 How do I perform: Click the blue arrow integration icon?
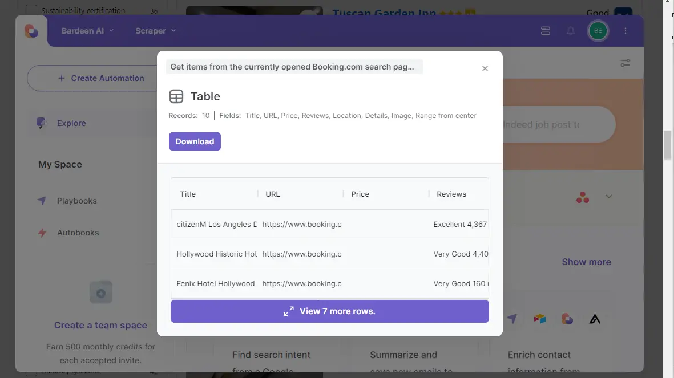(x=511, y=319)
